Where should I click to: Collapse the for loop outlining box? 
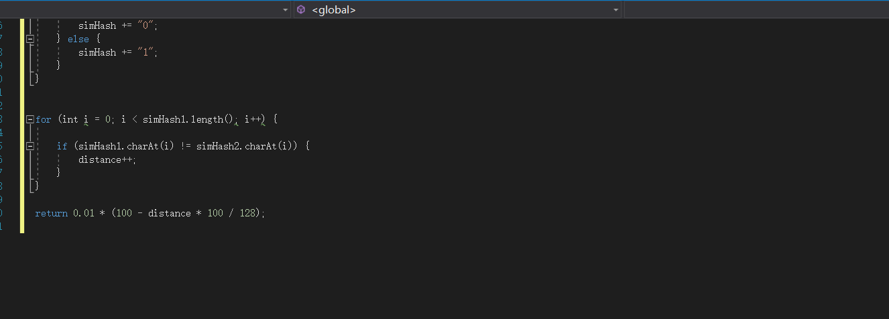pyautogui.click(x=29, y=119)
